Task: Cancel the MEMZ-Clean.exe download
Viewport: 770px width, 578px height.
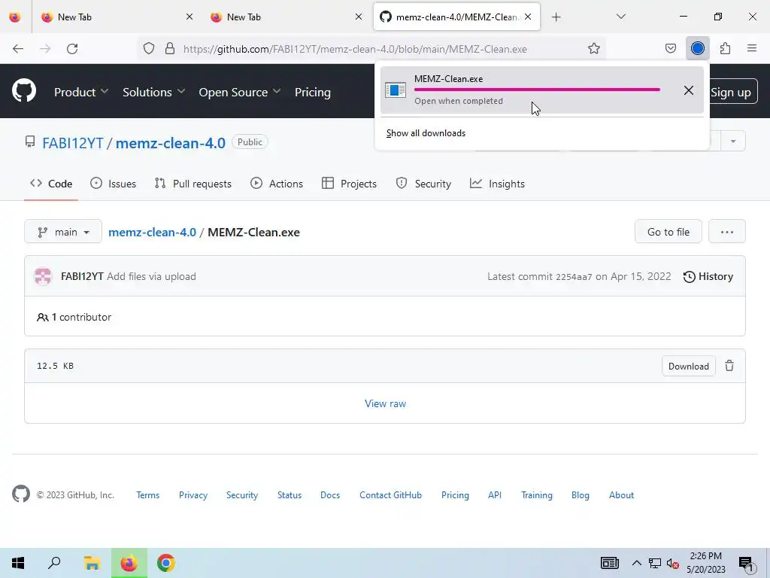Action: click(x=689, y=90)
